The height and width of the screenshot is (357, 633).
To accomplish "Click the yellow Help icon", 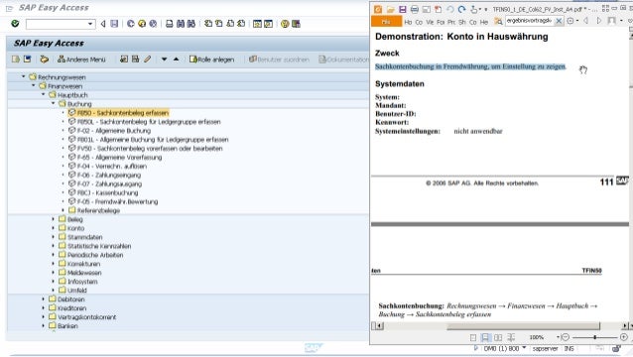I will (285, 24).
